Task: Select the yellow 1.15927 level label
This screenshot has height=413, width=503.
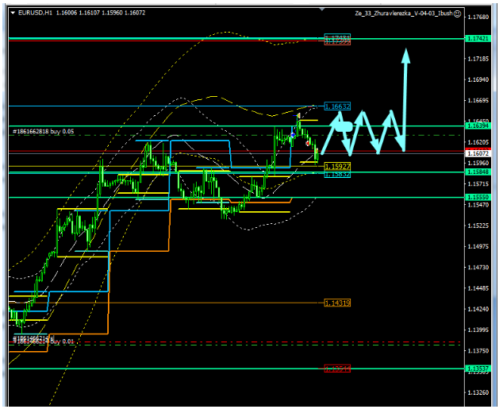Action: tap(337, 166)
